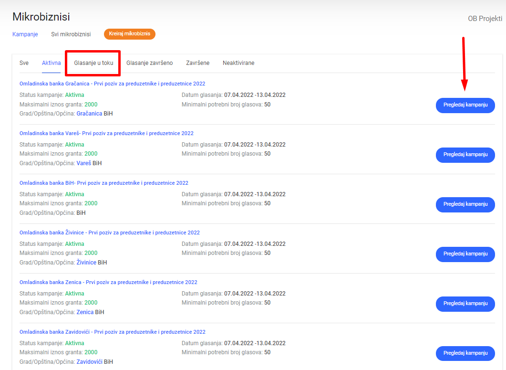Click Pregledaj kampanju for the Zenica campaign
Viewport: 506px width, 370px height.
click(x=465, y=304)
